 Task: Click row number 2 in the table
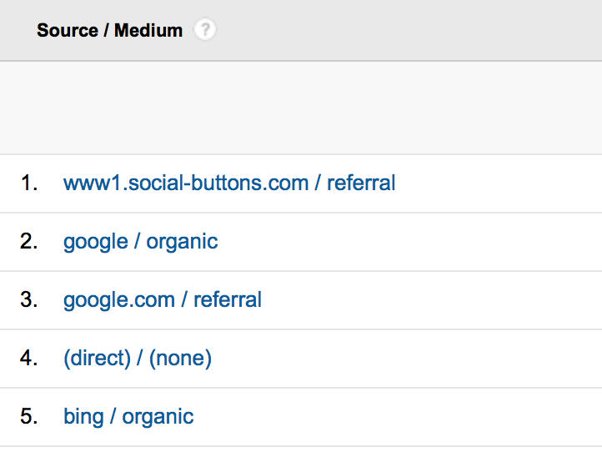29,242
